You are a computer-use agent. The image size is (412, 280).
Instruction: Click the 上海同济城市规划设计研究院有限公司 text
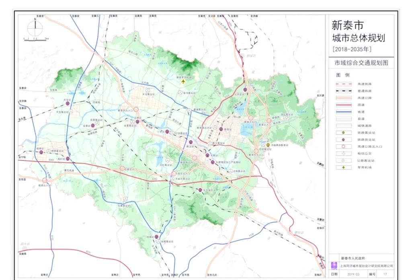(x=367, y=266)
